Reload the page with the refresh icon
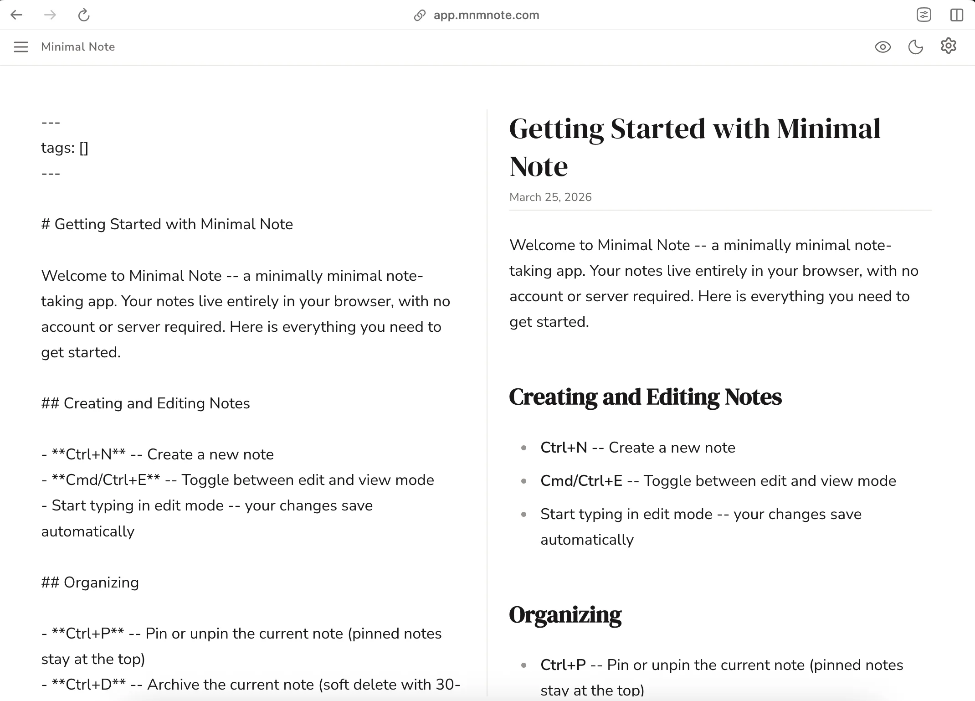Screen dimensions: 975x701 pyautogui.click(x=83, y=15)
